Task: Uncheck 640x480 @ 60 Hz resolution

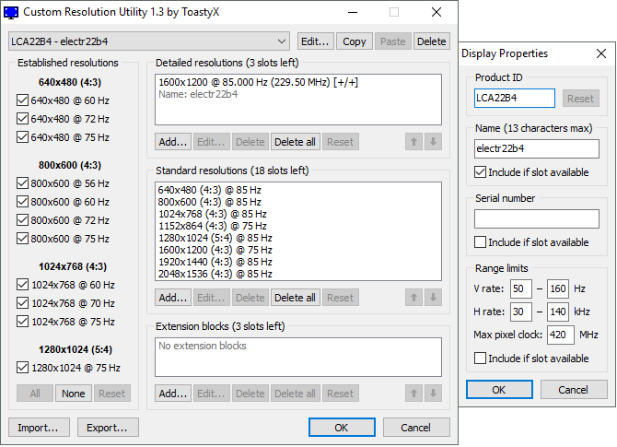Action: (x=24, y=100)
